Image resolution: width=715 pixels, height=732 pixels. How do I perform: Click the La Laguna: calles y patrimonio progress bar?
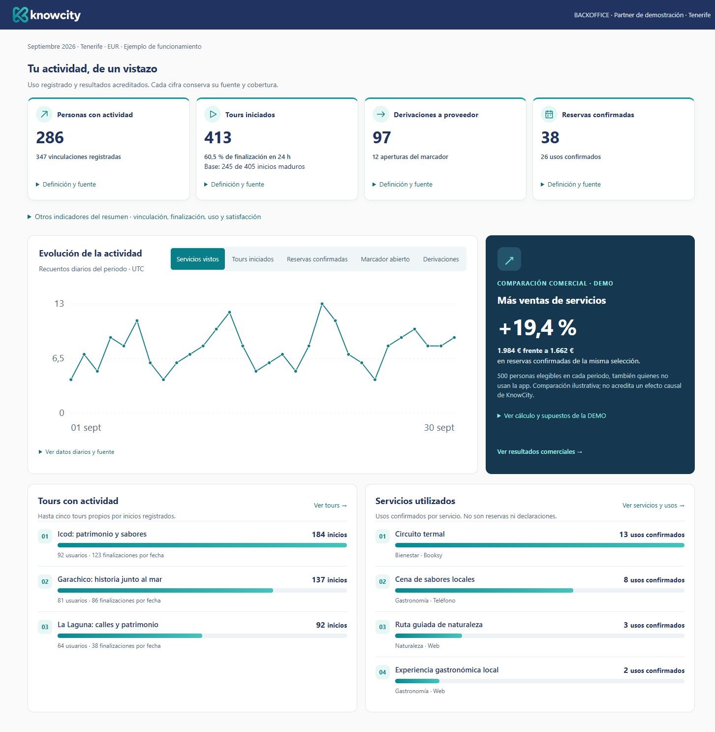202,636
